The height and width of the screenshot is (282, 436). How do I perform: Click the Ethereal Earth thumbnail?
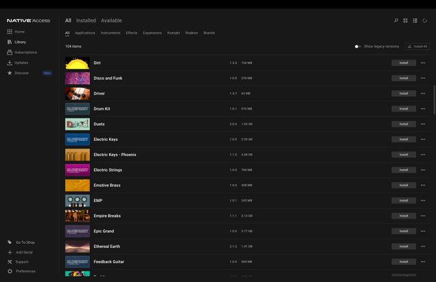coord(78,247)
